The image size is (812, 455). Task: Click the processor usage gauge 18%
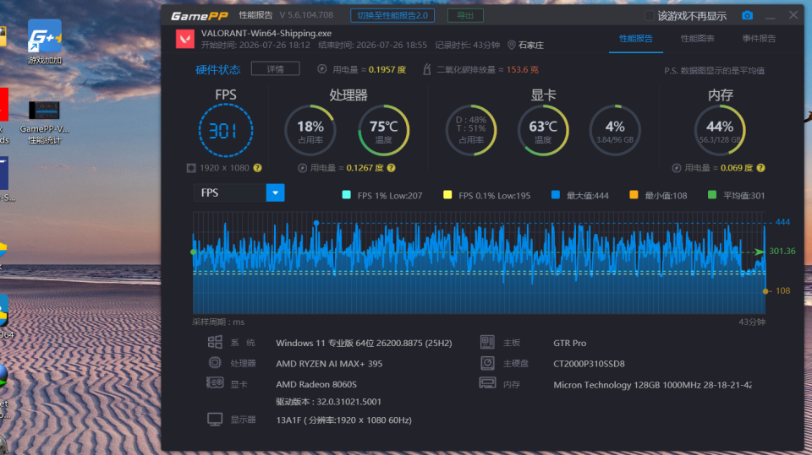pyautogui.click(x=310, y=130)
